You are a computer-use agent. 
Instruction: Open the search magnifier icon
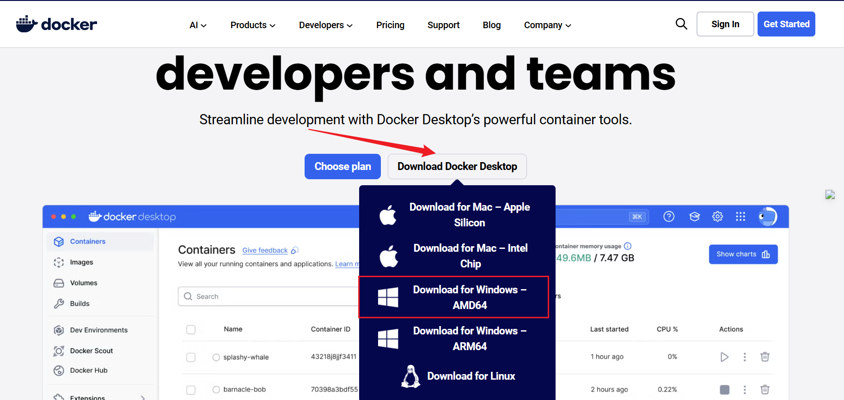681,24
